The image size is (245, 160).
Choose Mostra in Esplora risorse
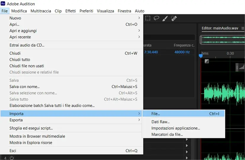[72, 143]
